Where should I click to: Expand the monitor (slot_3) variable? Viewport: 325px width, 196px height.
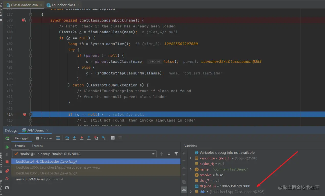(191, 158)
